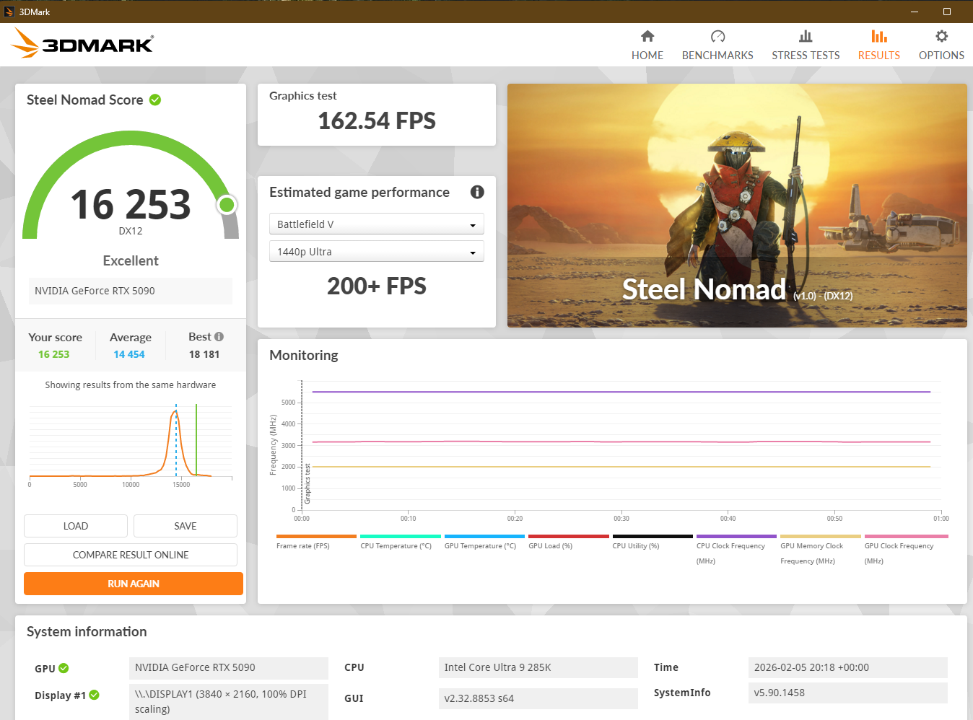This screenshot has height=720, width=973.
Task: Expand the Battlefield V game dropdown
Action: (x=376, y=224)
